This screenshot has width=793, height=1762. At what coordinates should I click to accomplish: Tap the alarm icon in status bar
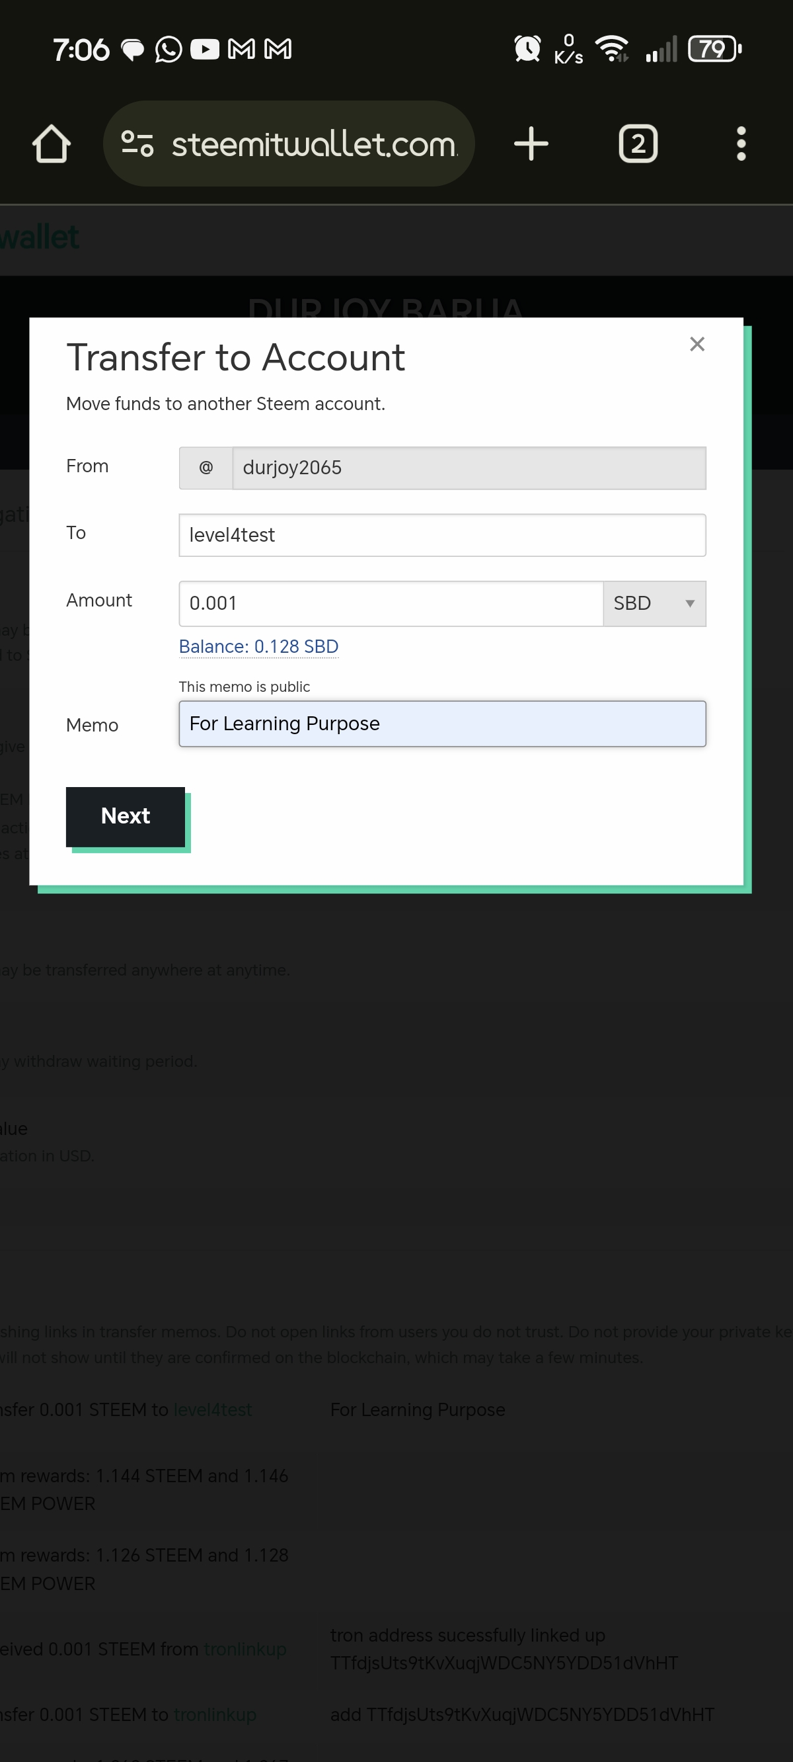(527, 48)
